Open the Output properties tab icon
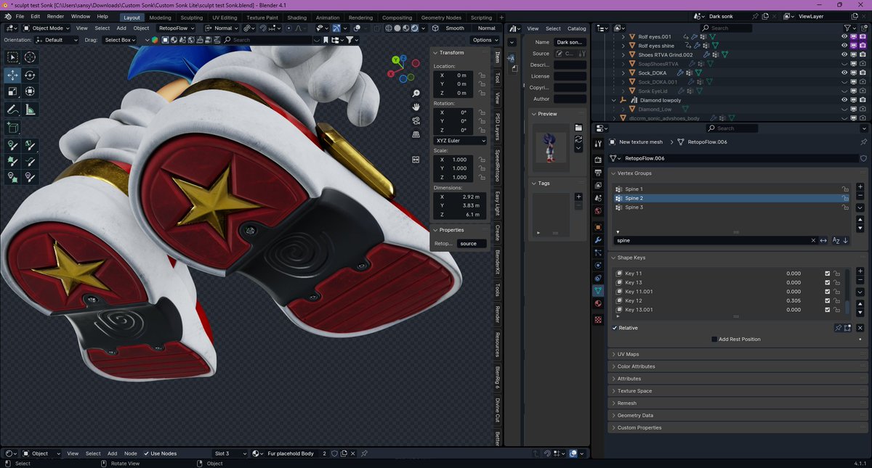Screen dimensions: 872x468 click(x=598, y=173)
